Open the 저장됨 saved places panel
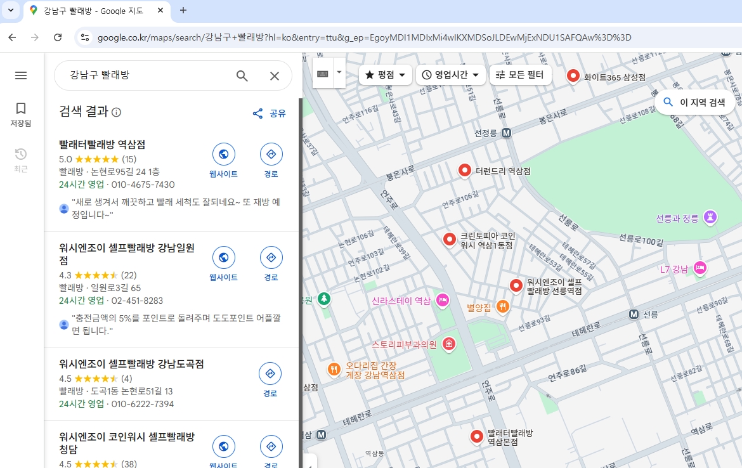The image size is (742, 468). [x=21, y=114]
